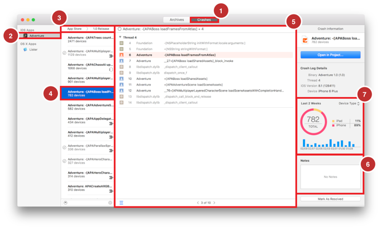Image resolution: width=381 pixels, height=230 pixels.
Task: Click the Mark As Resolved button
Action: [331, 199]
